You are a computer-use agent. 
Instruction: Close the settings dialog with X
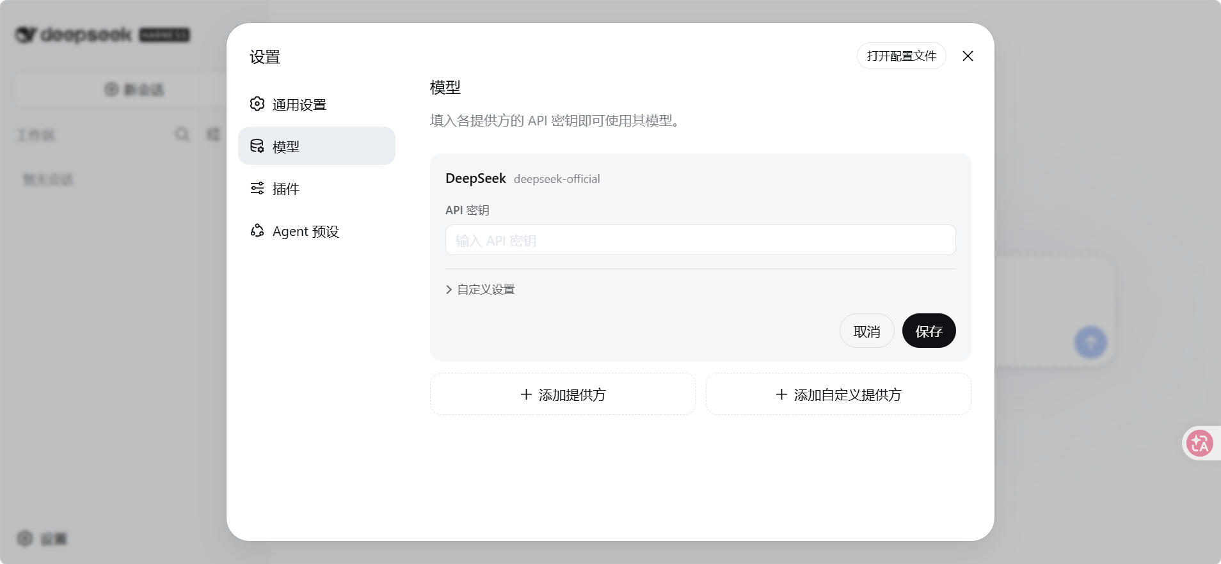coord(968,56)
